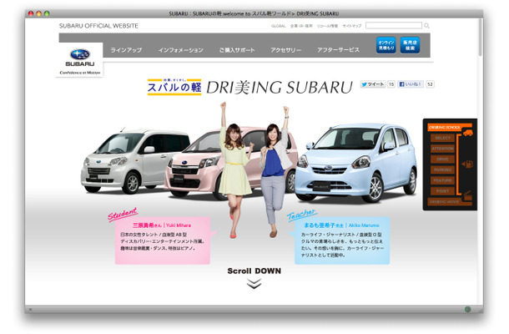Click the vertical scrollbar thumb
The image size is (509, 334).
point(480,38)
